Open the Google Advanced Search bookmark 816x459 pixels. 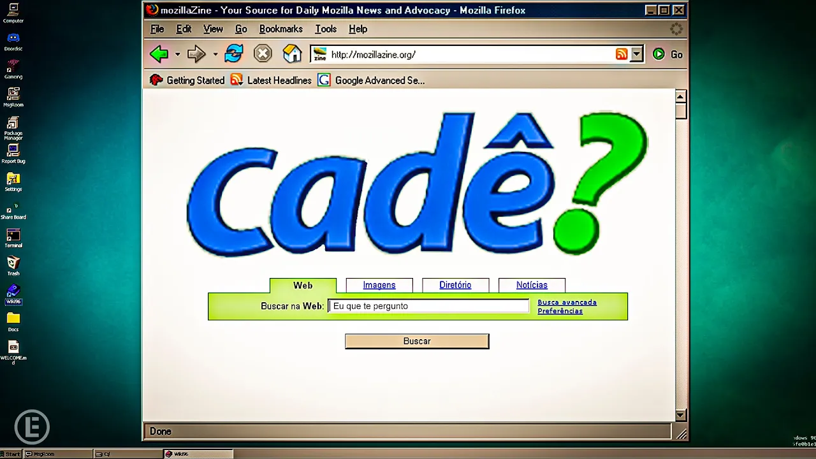pos(371,80)
